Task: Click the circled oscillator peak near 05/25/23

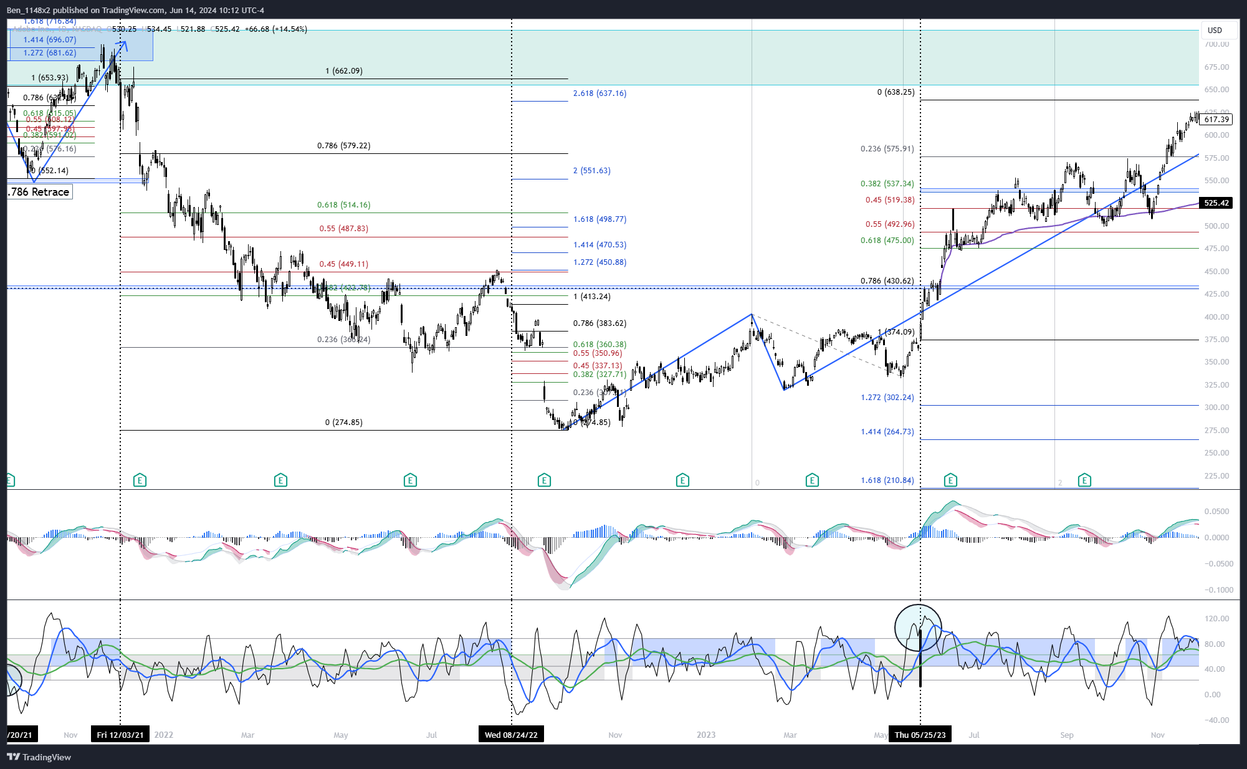Action: coord(918,628)
